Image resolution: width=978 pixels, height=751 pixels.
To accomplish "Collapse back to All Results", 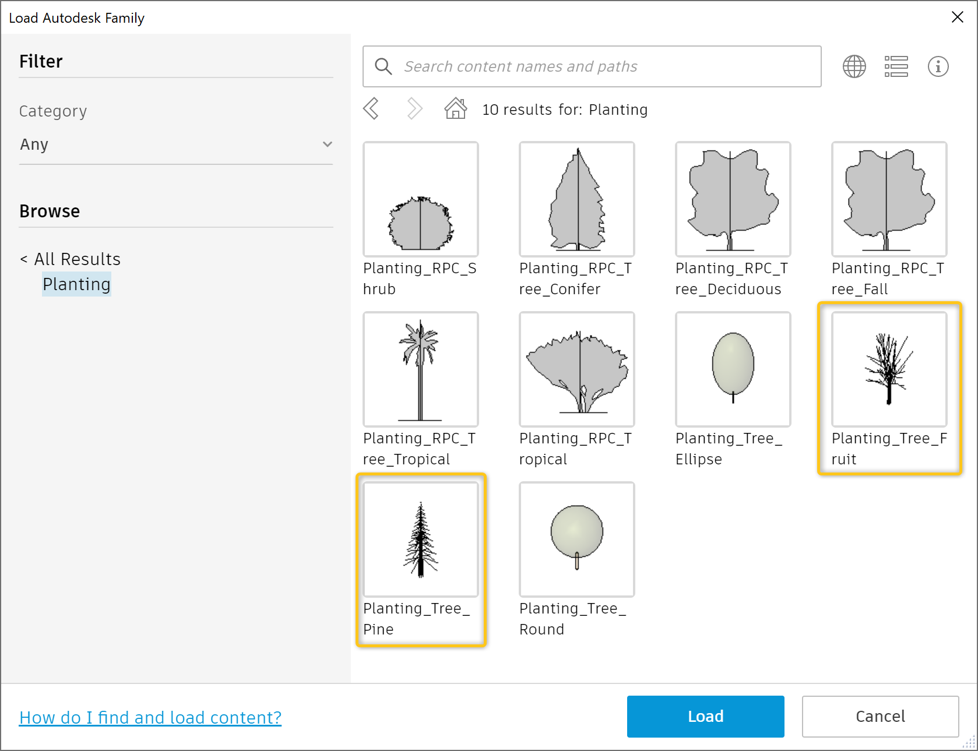I will coord(70,259).
